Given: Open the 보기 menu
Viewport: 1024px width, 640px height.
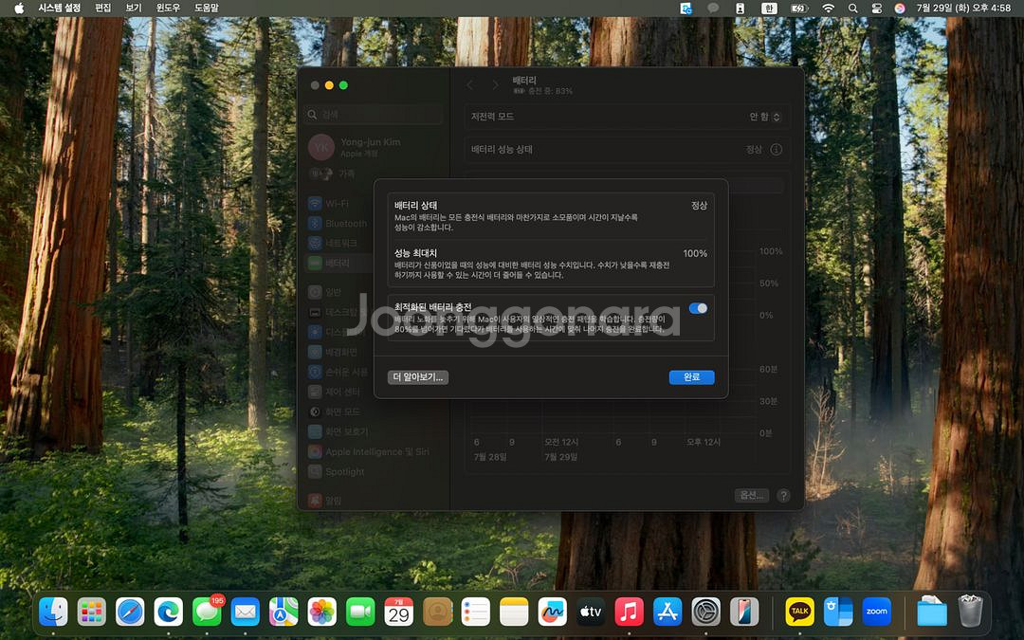Looking at the screenshot, I should click(134, 8).
